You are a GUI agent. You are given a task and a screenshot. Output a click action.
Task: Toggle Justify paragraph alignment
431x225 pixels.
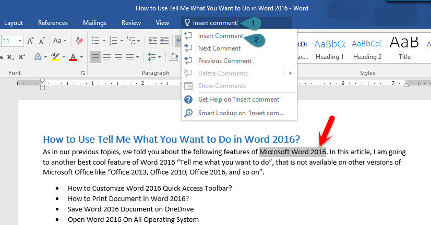(130, 57)
